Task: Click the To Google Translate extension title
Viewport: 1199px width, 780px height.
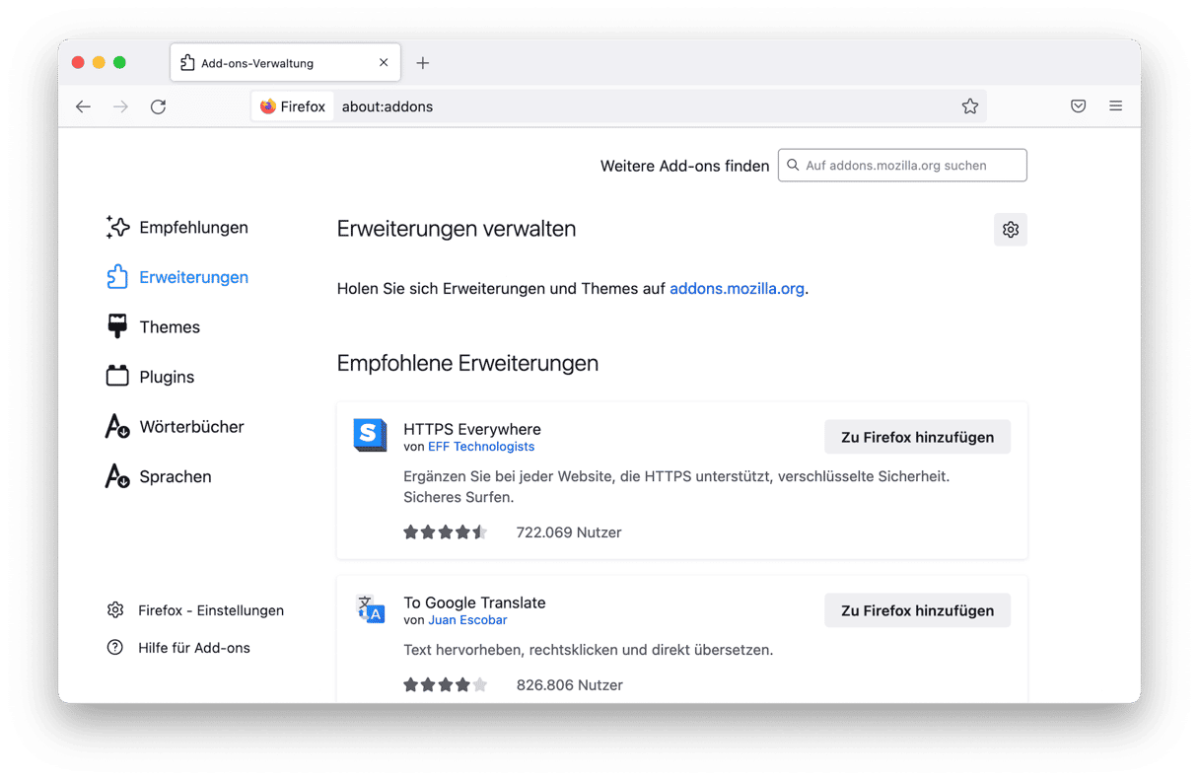Action: [x=474, y=603]
